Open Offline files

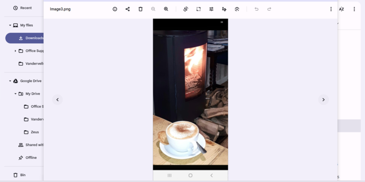pyautogui.click(x=27, y=158)
